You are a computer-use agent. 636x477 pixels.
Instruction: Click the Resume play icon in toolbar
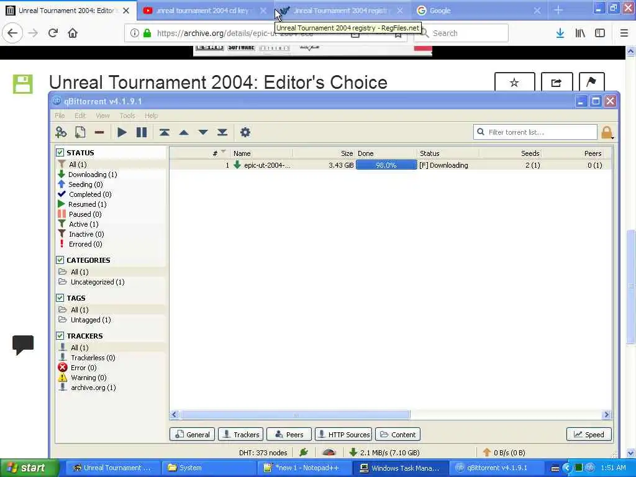122,132
